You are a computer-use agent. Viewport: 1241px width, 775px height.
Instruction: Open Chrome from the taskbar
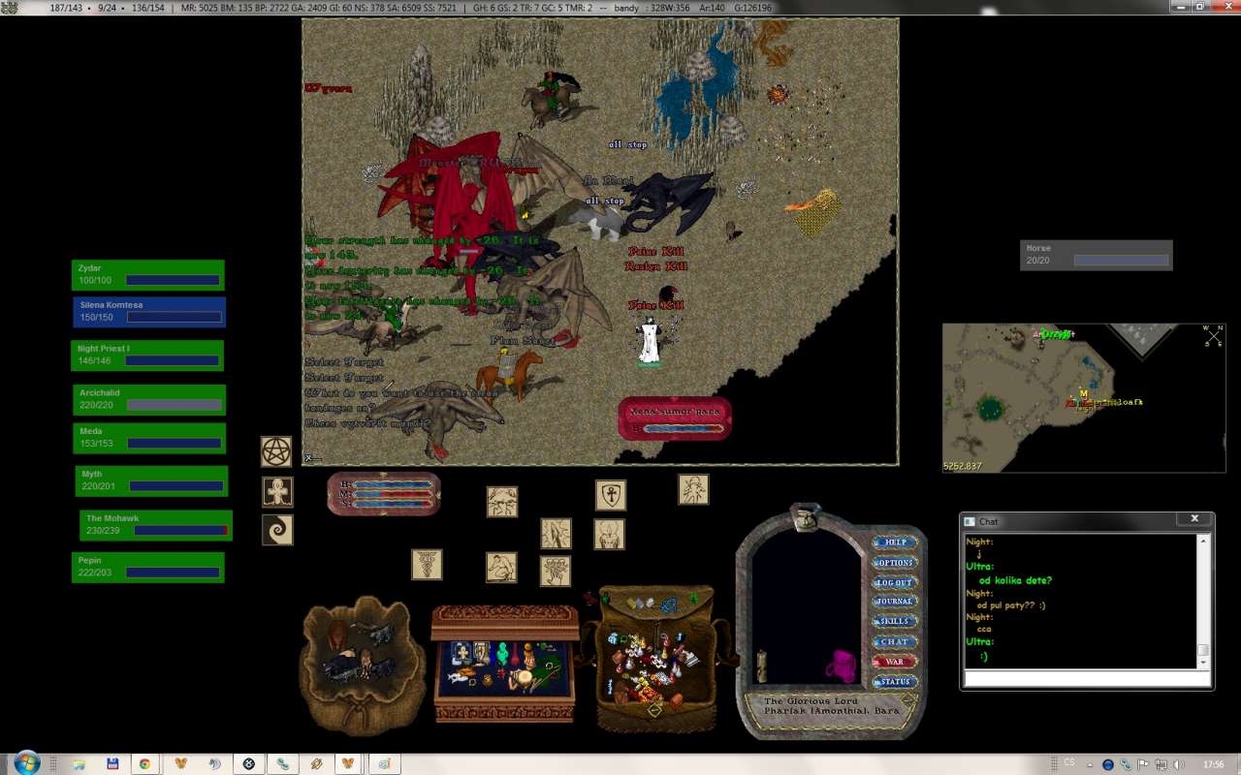144,763
